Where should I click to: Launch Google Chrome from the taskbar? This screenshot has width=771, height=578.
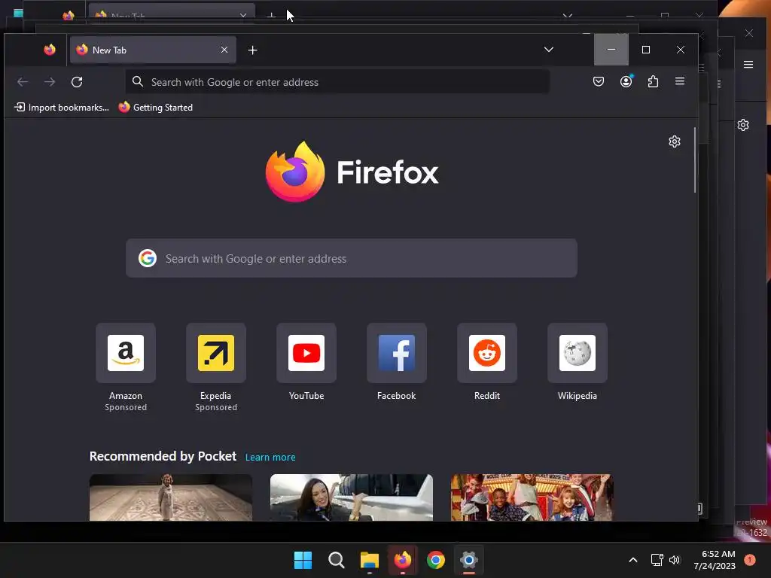(436, 560)
